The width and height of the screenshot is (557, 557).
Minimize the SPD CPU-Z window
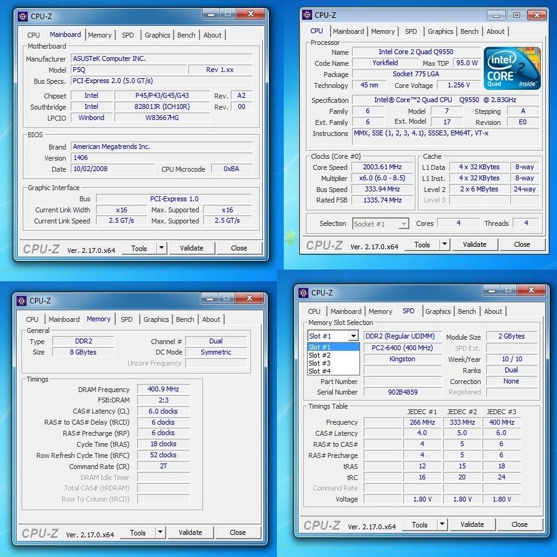(x=492, y=291)
